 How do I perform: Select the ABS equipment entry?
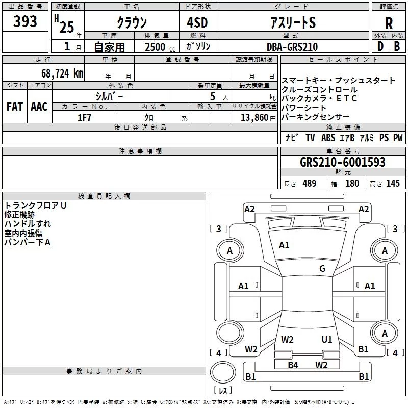coord(328,137)
